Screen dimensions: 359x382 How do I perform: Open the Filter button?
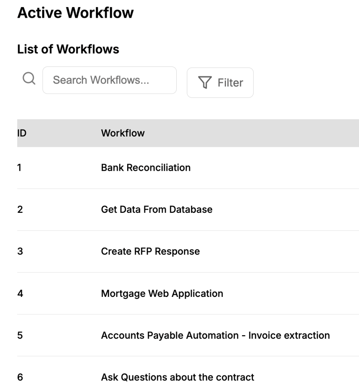point(220,83)
